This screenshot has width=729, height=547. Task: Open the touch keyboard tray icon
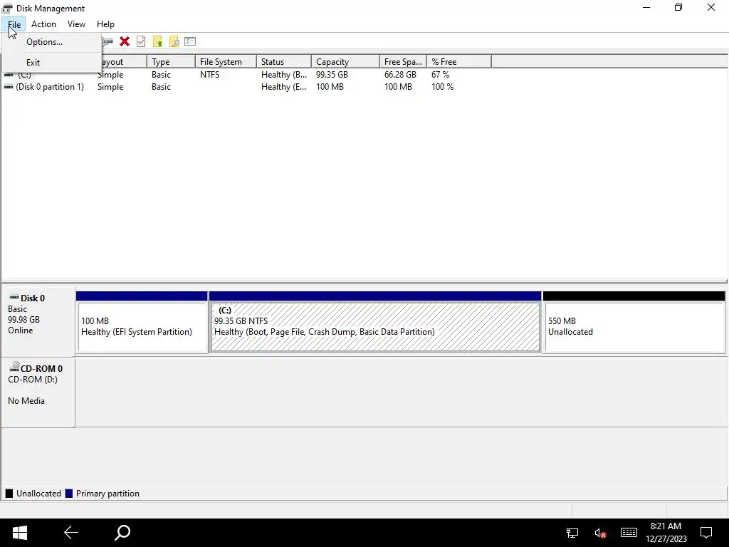coord(629,533)
